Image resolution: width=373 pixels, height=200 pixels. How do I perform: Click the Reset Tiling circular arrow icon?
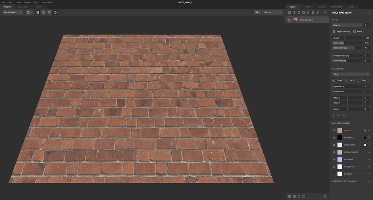pyautogui.click(x=334, y=115)
